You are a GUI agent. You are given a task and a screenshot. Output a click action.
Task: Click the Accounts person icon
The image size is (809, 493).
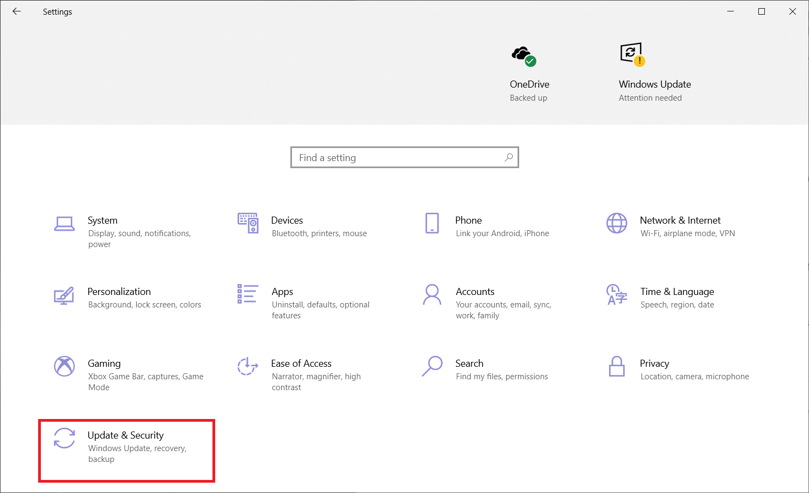tap(432, 294)
